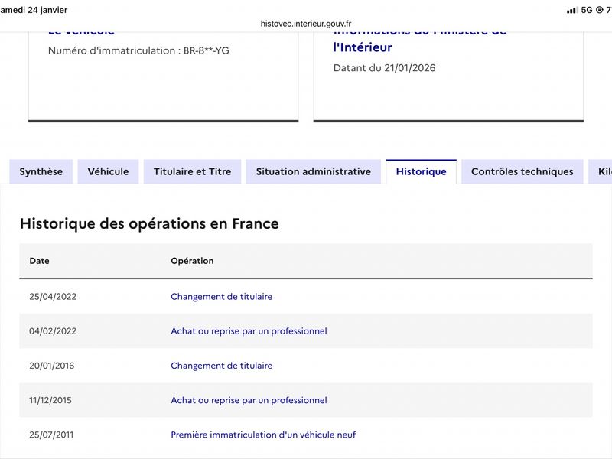Switch to the Véhicule tab
Viewport: 612px width, 459px height.
coord(108,171)
